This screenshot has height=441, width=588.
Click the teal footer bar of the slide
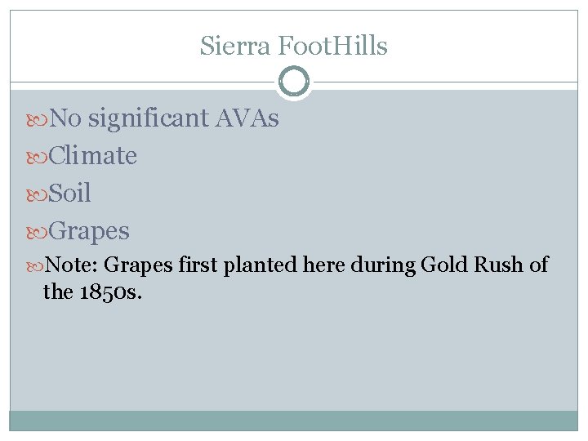(294, 420)
